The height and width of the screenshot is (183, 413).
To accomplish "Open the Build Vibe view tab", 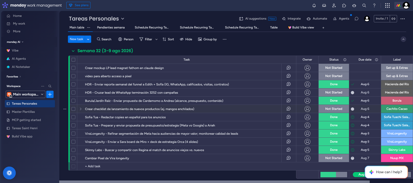I will pos(301,28).
